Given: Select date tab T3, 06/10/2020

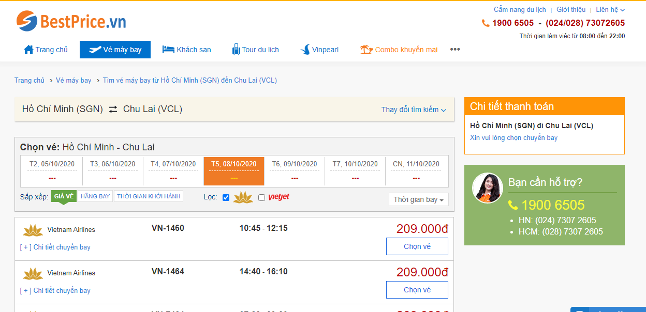Looking at the screenshot, I should [x=113, y=171].
